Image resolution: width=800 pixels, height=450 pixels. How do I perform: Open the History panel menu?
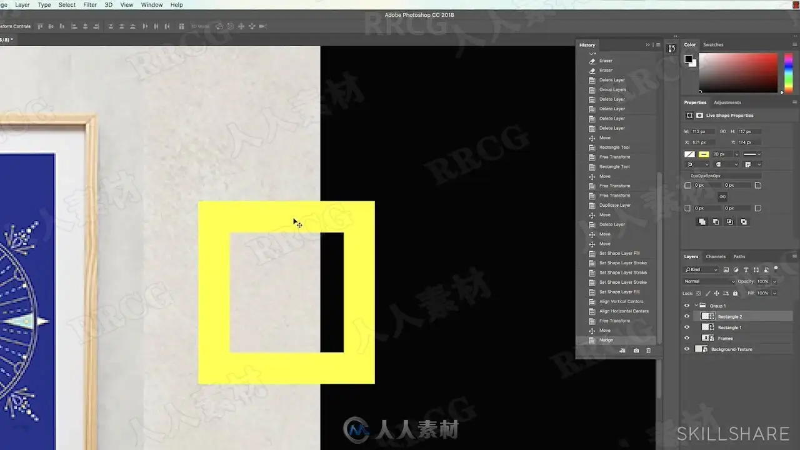(657, 45)
